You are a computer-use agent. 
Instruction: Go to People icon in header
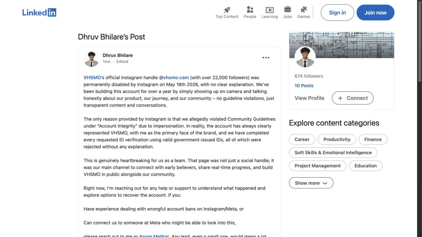[250, 10]
